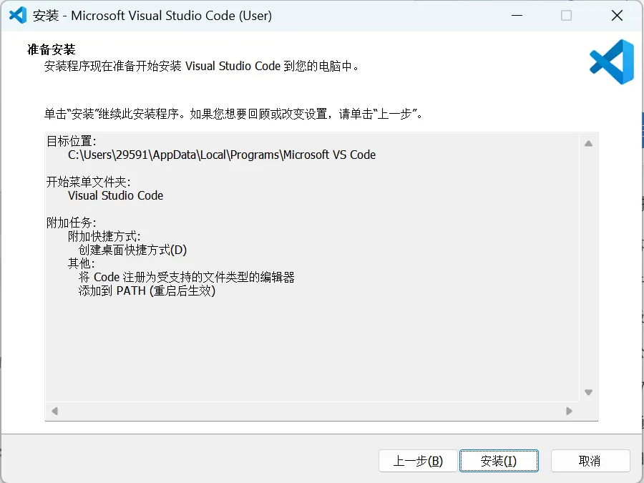Minimize the installer window

[517, 16]
